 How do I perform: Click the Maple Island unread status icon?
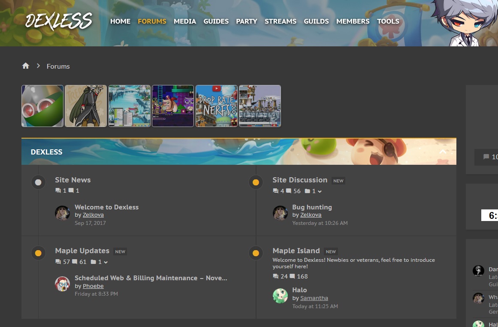pyautogui.click(x=256, y=253)
